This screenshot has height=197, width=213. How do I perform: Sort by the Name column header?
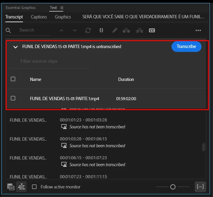tap(36, 79)
